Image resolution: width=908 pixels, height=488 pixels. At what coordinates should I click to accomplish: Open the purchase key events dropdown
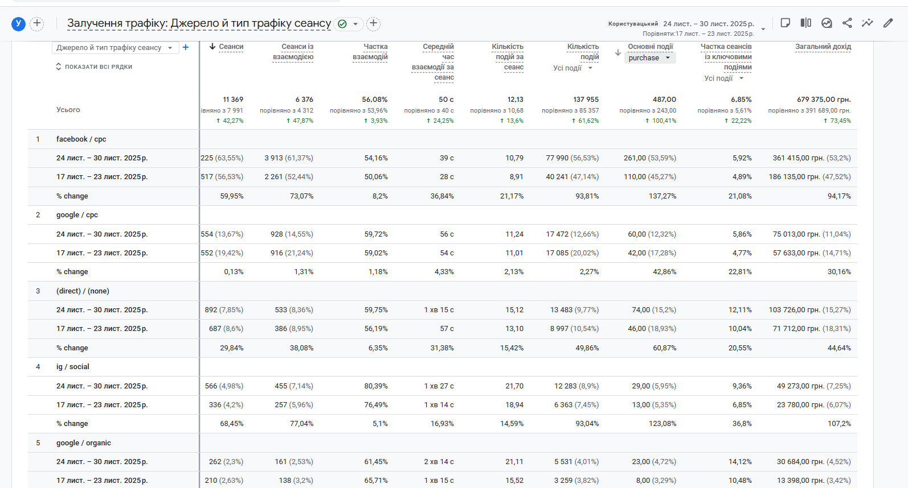click(x=651, y=58)
